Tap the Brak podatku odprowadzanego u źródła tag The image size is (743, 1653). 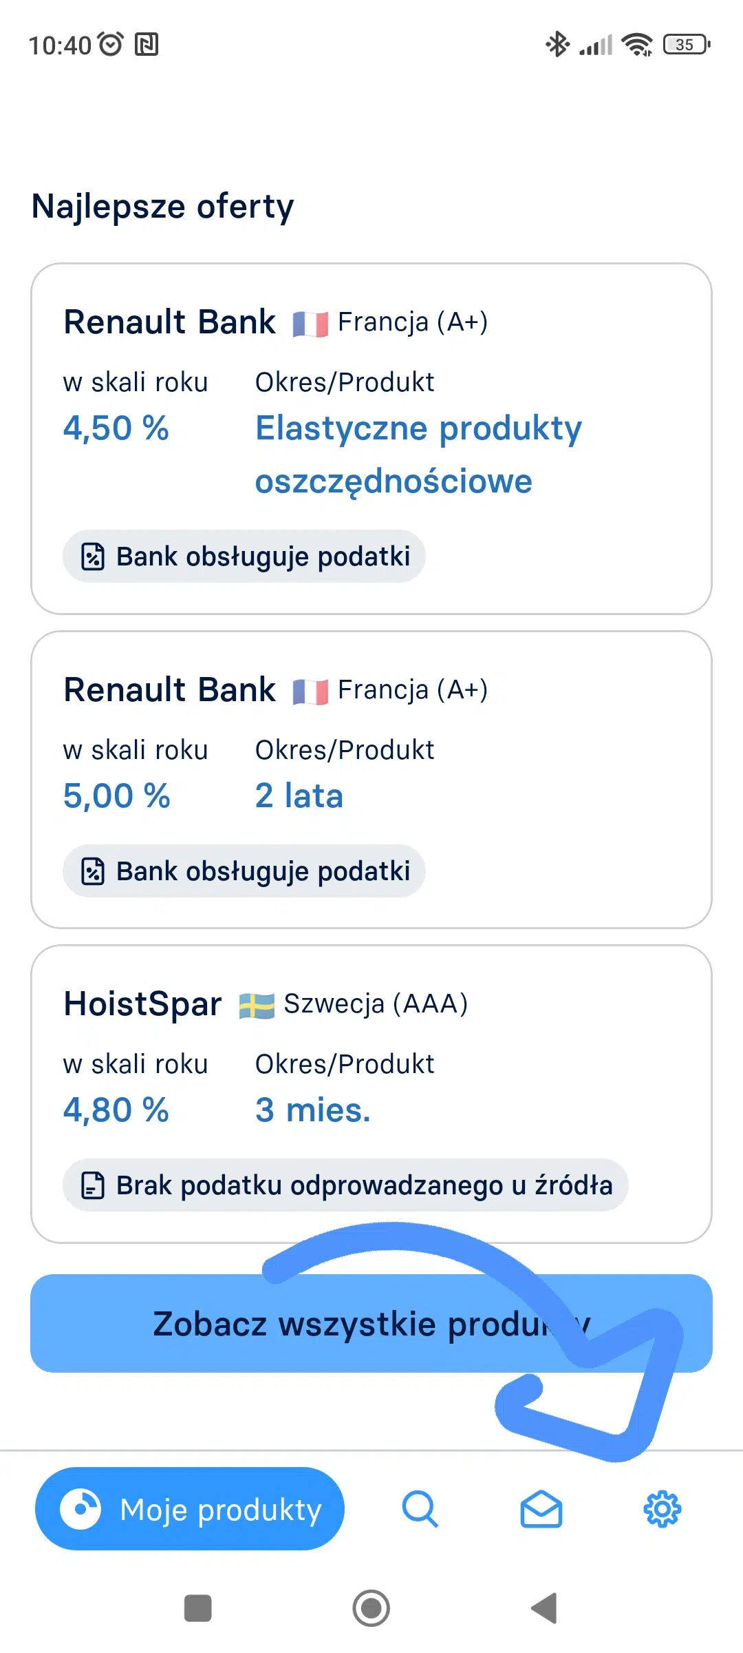[345, 1185]
